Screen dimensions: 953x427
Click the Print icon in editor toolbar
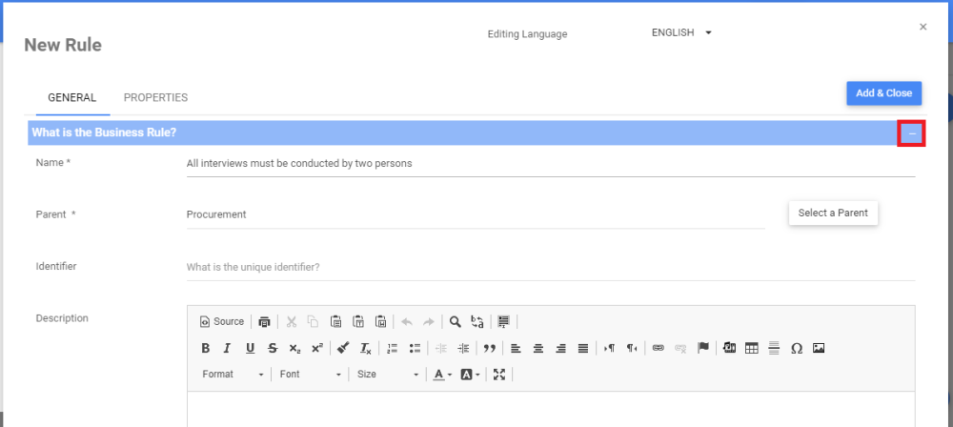[x=264, y=322]
